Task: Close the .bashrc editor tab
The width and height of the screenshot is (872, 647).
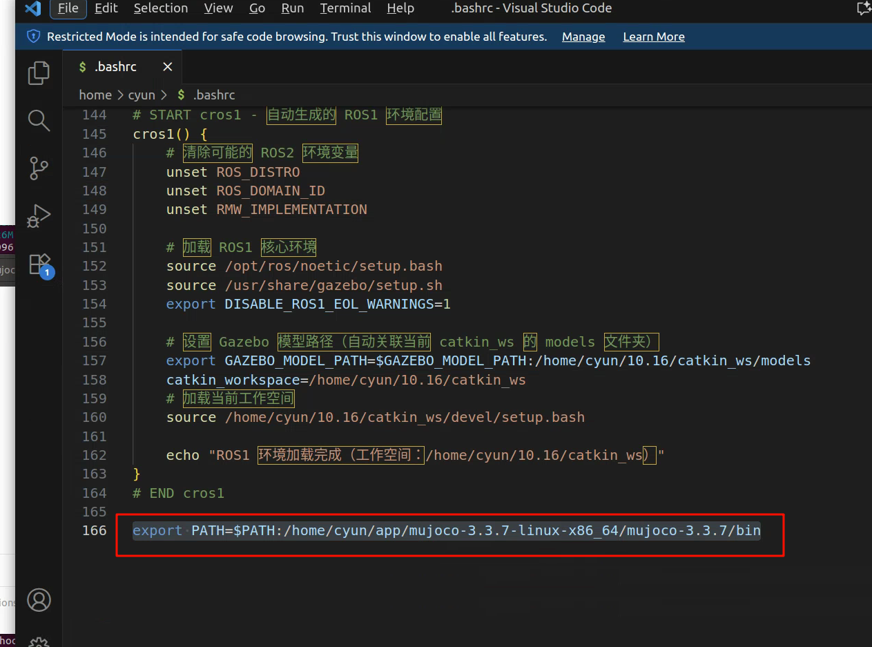Action: point(168,67)
